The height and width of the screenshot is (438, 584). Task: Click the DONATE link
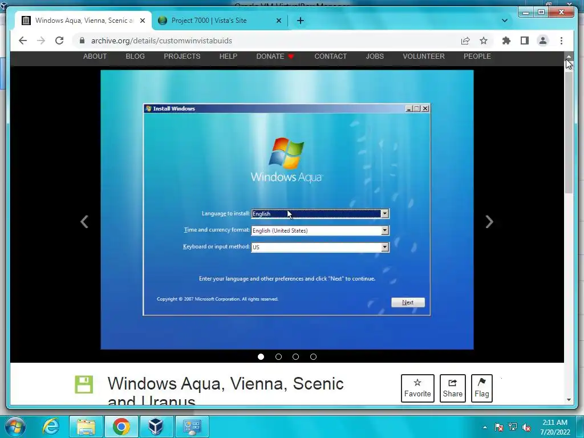pyautogui.click(x=275, y=56)
